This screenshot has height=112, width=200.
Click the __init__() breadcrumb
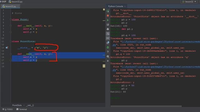pos(30,105)
